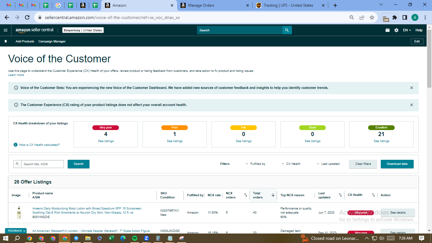Click the top Seller Central search box
Image resolution: width=432 pixels, height=243 pixels.
click(x=240, y=30)
